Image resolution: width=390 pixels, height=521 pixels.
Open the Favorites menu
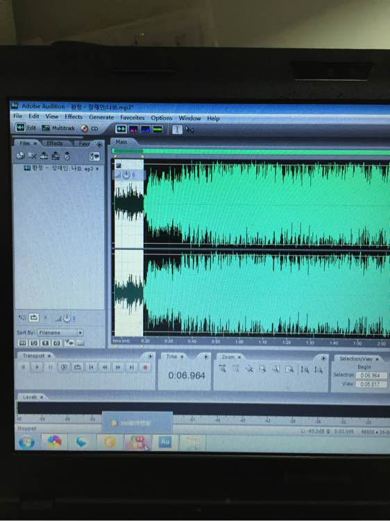(x=132, y=117)
